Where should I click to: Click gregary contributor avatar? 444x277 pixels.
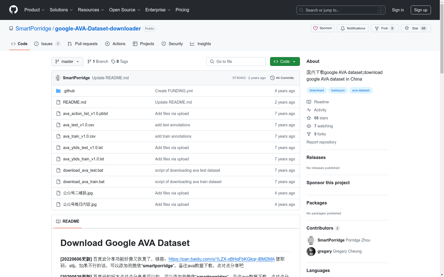coord(311,252)
